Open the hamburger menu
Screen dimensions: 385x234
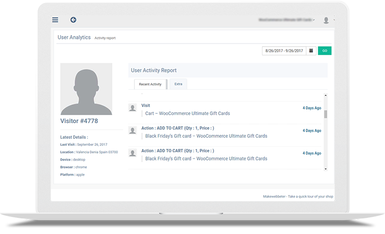tap(55, 20)
